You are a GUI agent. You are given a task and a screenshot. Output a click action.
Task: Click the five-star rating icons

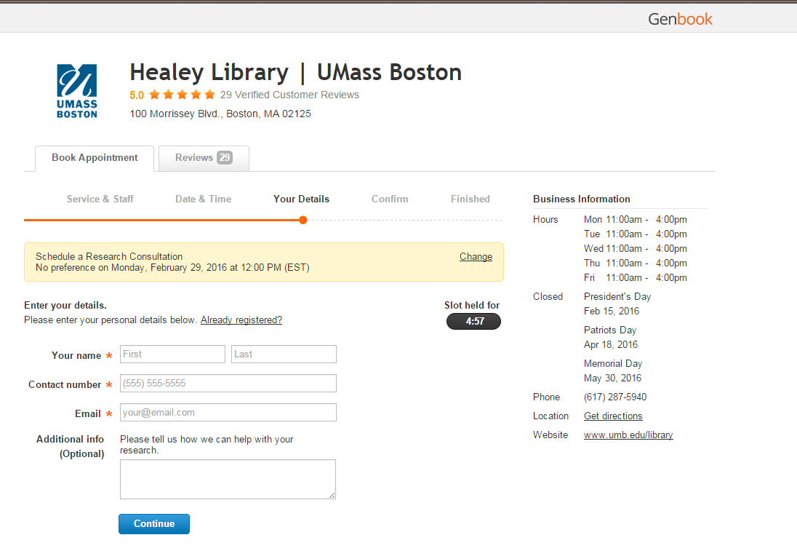(182, 95)
